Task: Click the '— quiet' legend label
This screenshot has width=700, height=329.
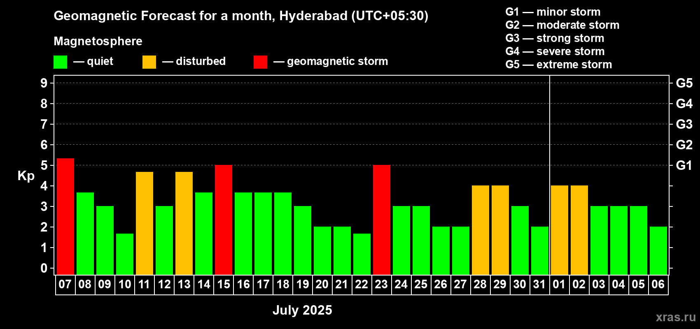Action: pos(93,62)
